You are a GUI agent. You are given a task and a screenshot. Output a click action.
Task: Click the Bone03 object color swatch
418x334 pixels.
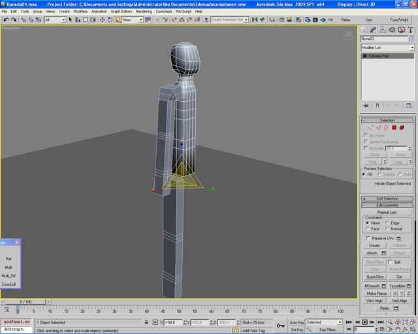coord(411,39)
